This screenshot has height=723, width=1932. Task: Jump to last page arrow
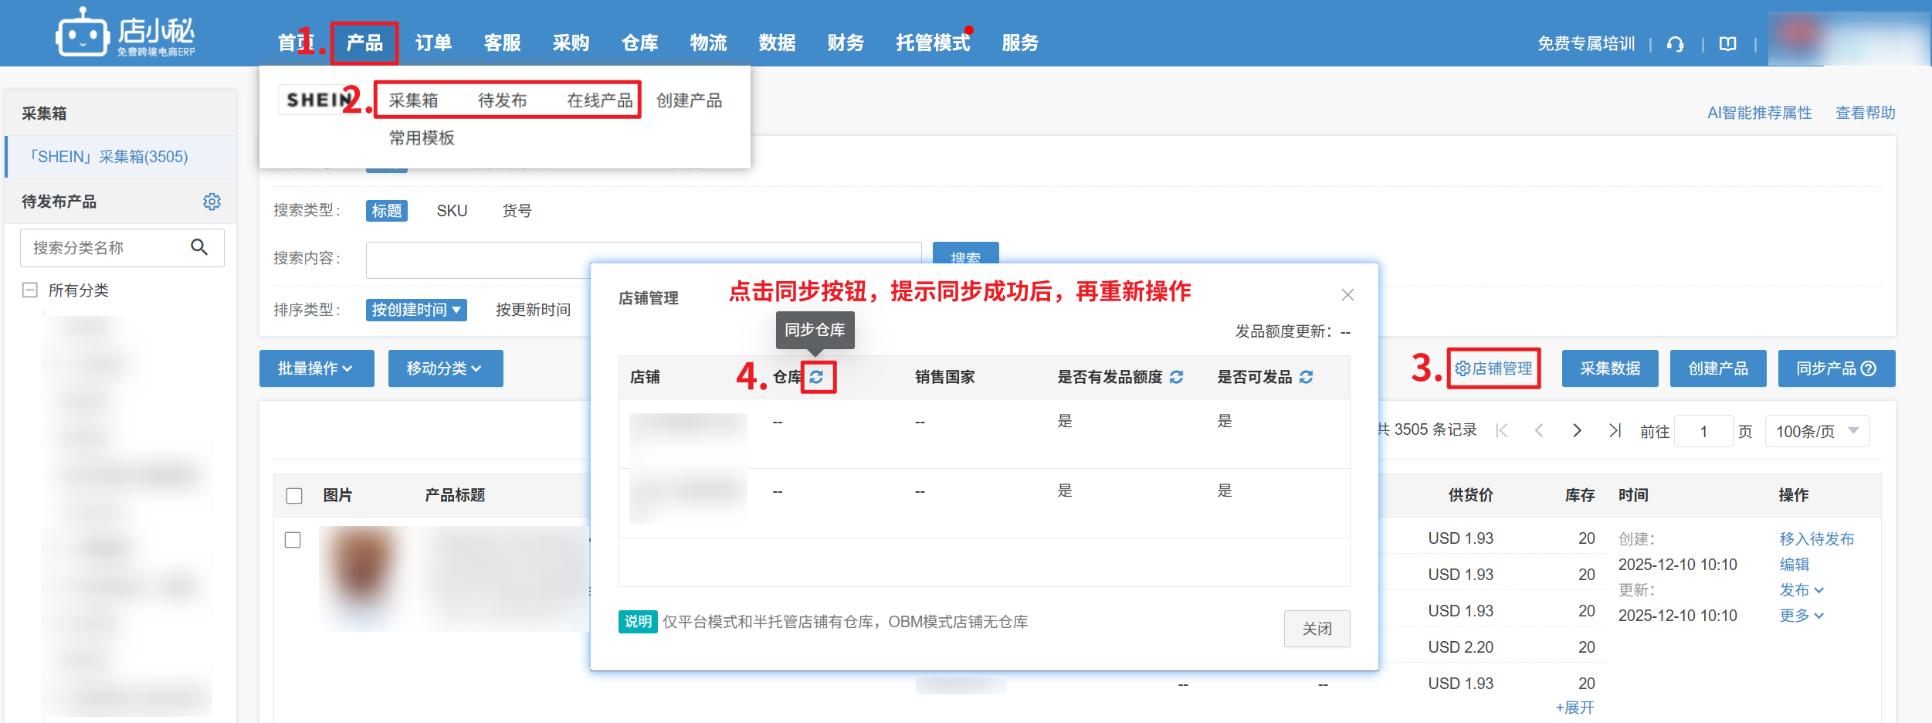click(x=1614, y=431)
